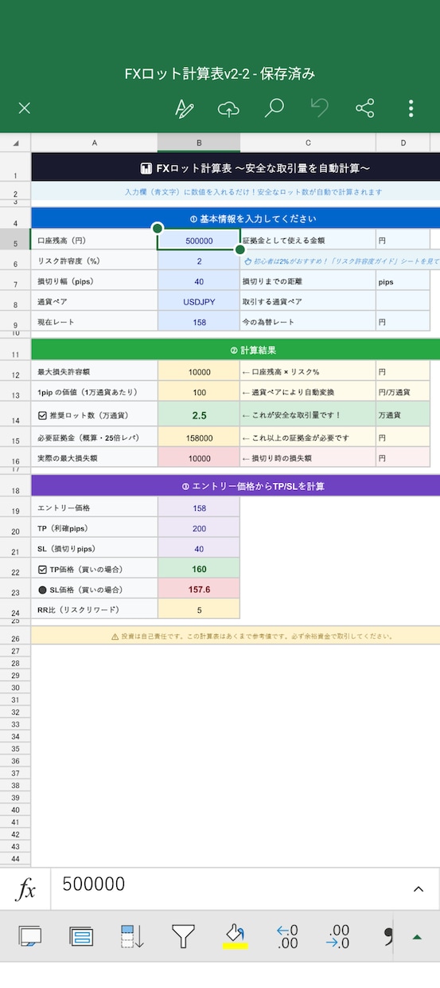Select risk tolerance cell value 2

(199, 261)
